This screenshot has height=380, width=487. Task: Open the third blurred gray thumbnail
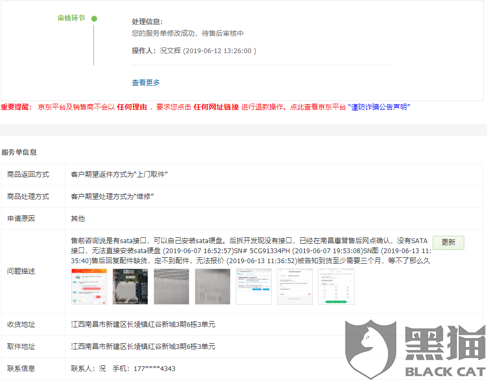click(171, 286)
